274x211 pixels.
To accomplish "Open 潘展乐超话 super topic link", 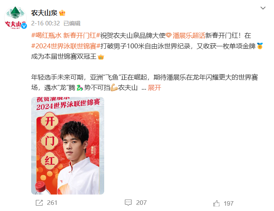I will click(189, 35).
